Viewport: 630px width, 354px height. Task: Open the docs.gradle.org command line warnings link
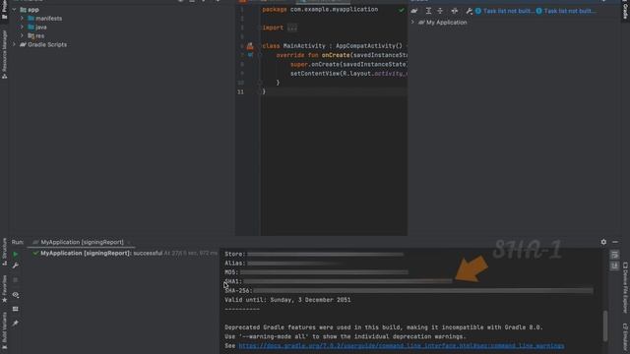coord(401,346)
